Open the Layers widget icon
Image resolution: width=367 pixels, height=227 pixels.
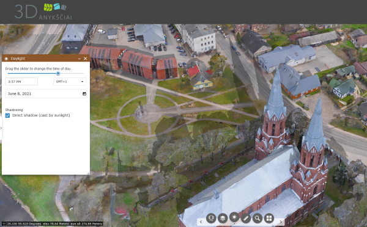[x=223, y=218]
